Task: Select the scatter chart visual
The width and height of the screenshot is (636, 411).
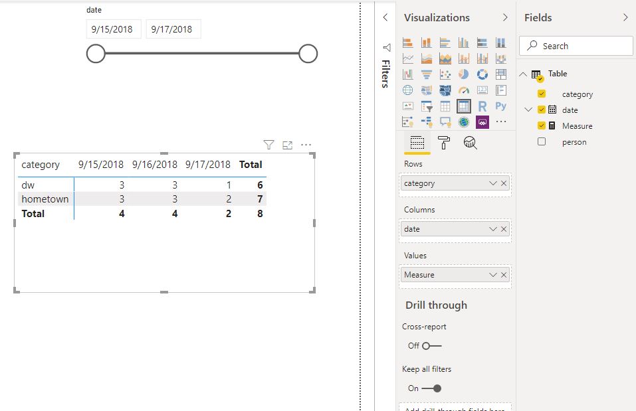Action: [x=445, y=74]
